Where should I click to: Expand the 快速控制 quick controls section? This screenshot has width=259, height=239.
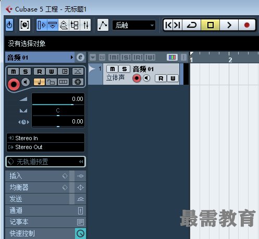(40, 233)
